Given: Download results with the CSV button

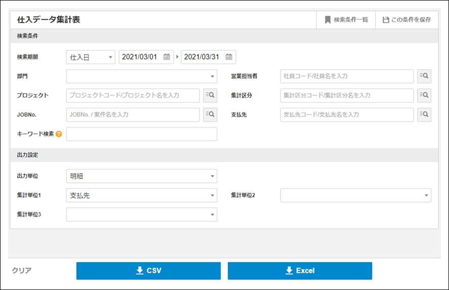Looking at the screenshot, I should (148, 271).
